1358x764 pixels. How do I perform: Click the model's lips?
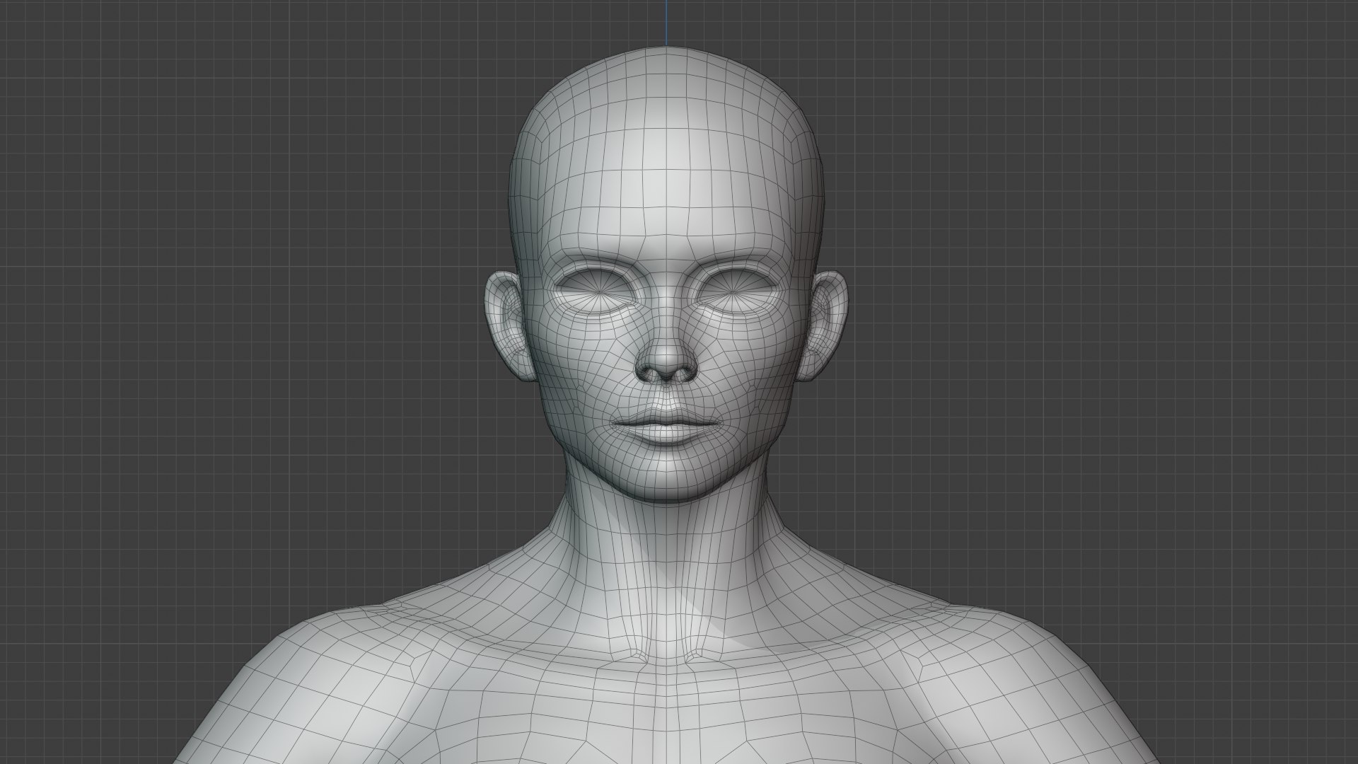(x=666, y=426)
